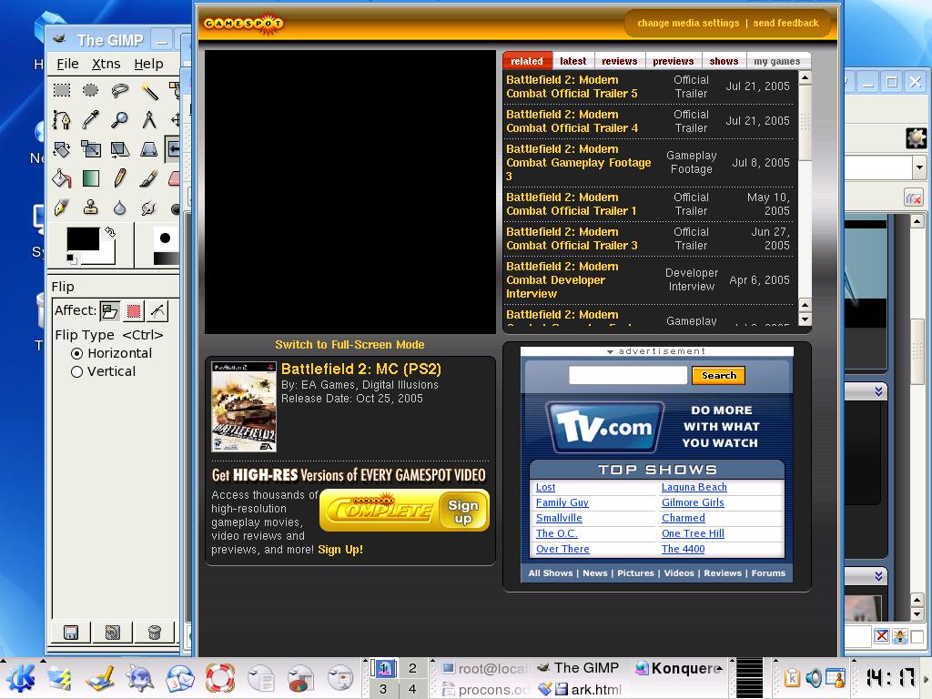Save tool options floppy icon in GIMP
This screenshot has width=932, height=699.
click(x=71, y=632)
